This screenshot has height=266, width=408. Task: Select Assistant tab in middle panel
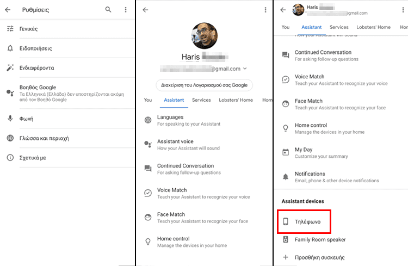pos(174,100)
